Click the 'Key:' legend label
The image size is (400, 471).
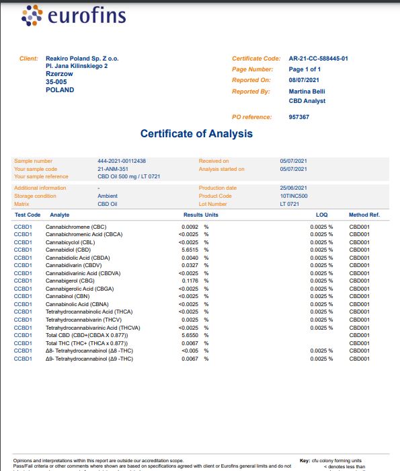(x=305, y=460)
